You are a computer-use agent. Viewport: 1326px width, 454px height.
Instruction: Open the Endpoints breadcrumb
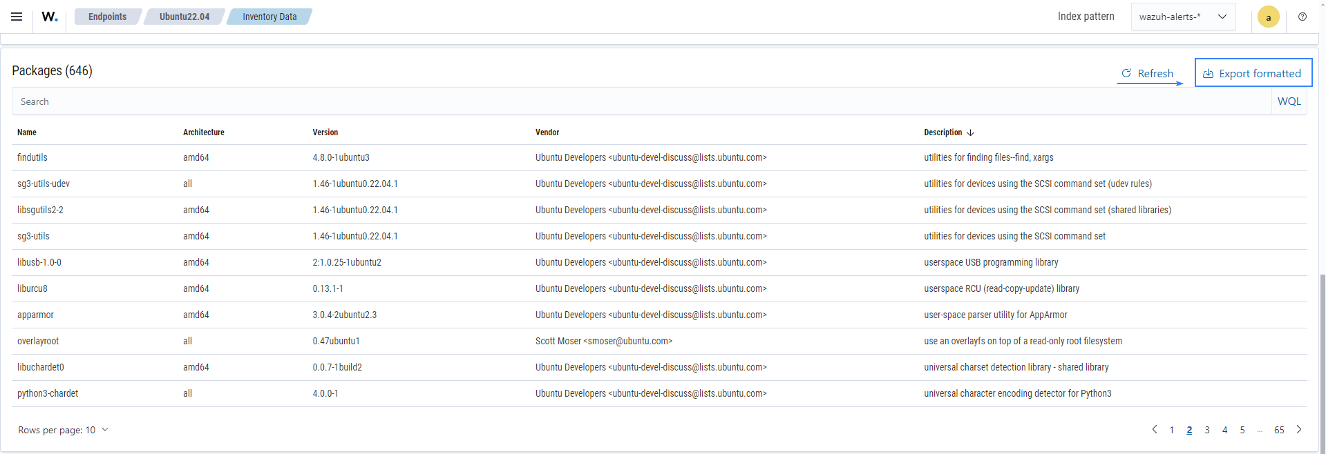point(107,17)
